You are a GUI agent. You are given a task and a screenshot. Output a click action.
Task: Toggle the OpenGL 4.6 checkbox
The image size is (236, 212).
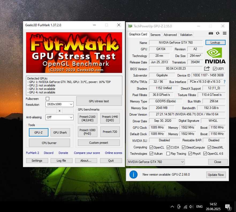pos(205,153)
